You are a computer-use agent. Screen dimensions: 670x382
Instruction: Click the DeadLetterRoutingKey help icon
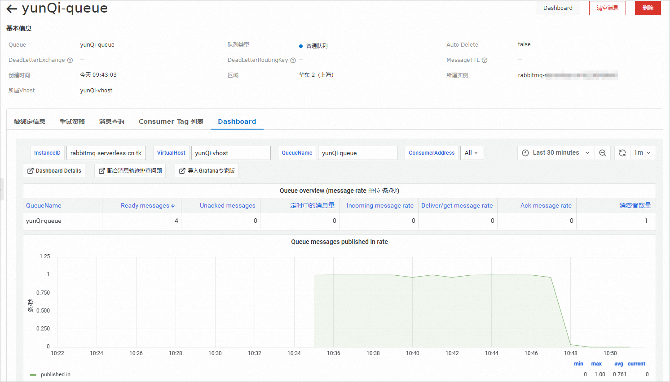(293, 61)
